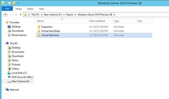The height and width of the screenshot is (99, 169).
Task: Open Music in navigation pane
Action: pos(15,60)
